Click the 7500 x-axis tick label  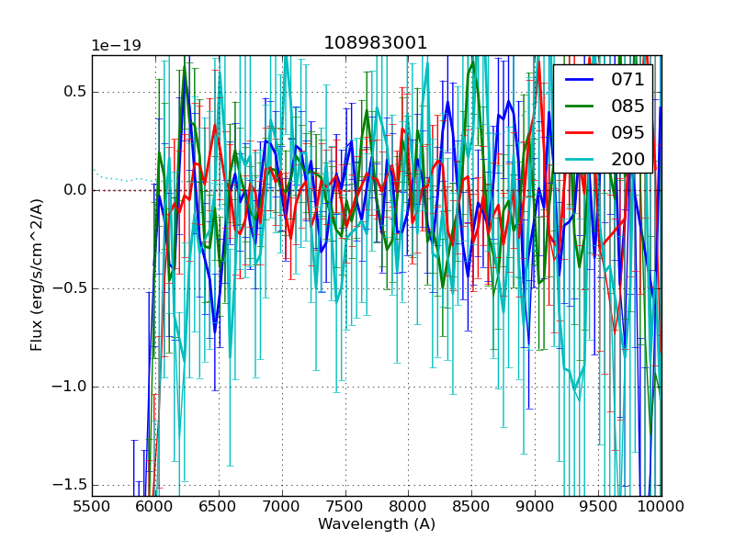point(345,506)
